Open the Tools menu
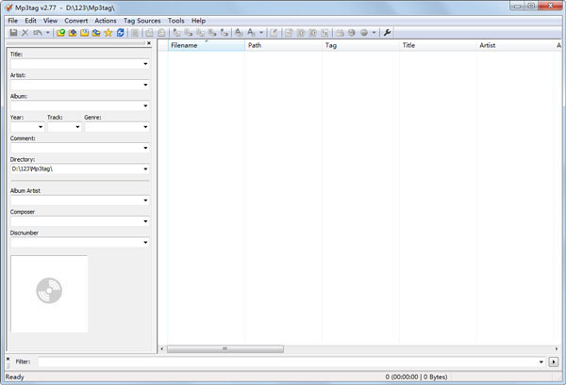 (175, 21)
